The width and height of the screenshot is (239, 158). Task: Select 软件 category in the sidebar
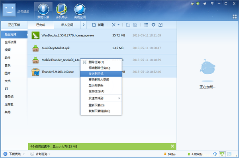click(x=8, y=58)
